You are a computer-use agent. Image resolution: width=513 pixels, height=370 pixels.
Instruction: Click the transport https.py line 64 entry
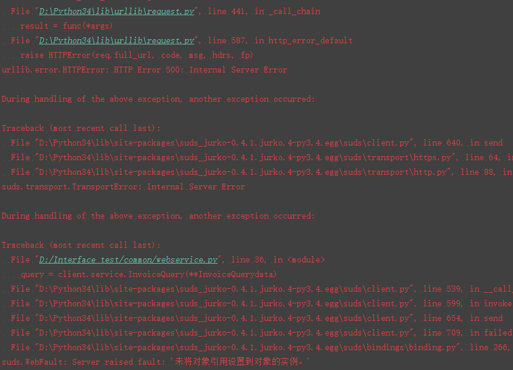click(x=261, y=158)
